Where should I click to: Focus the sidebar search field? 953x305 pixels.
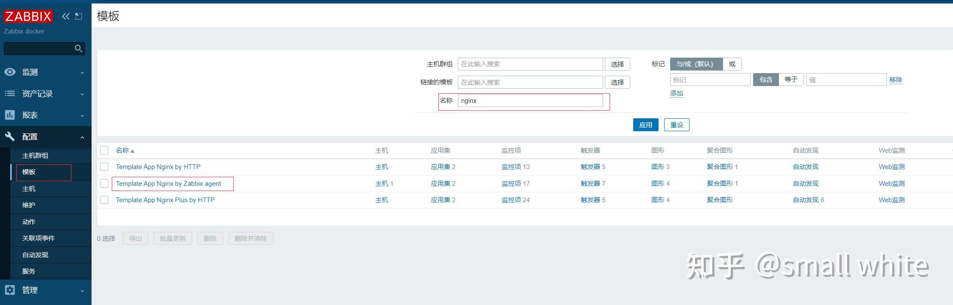(39, 49)
